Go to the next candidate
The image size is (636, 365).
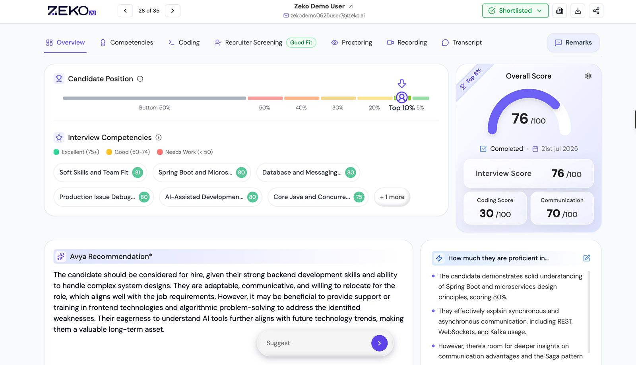tap(173, 11)
